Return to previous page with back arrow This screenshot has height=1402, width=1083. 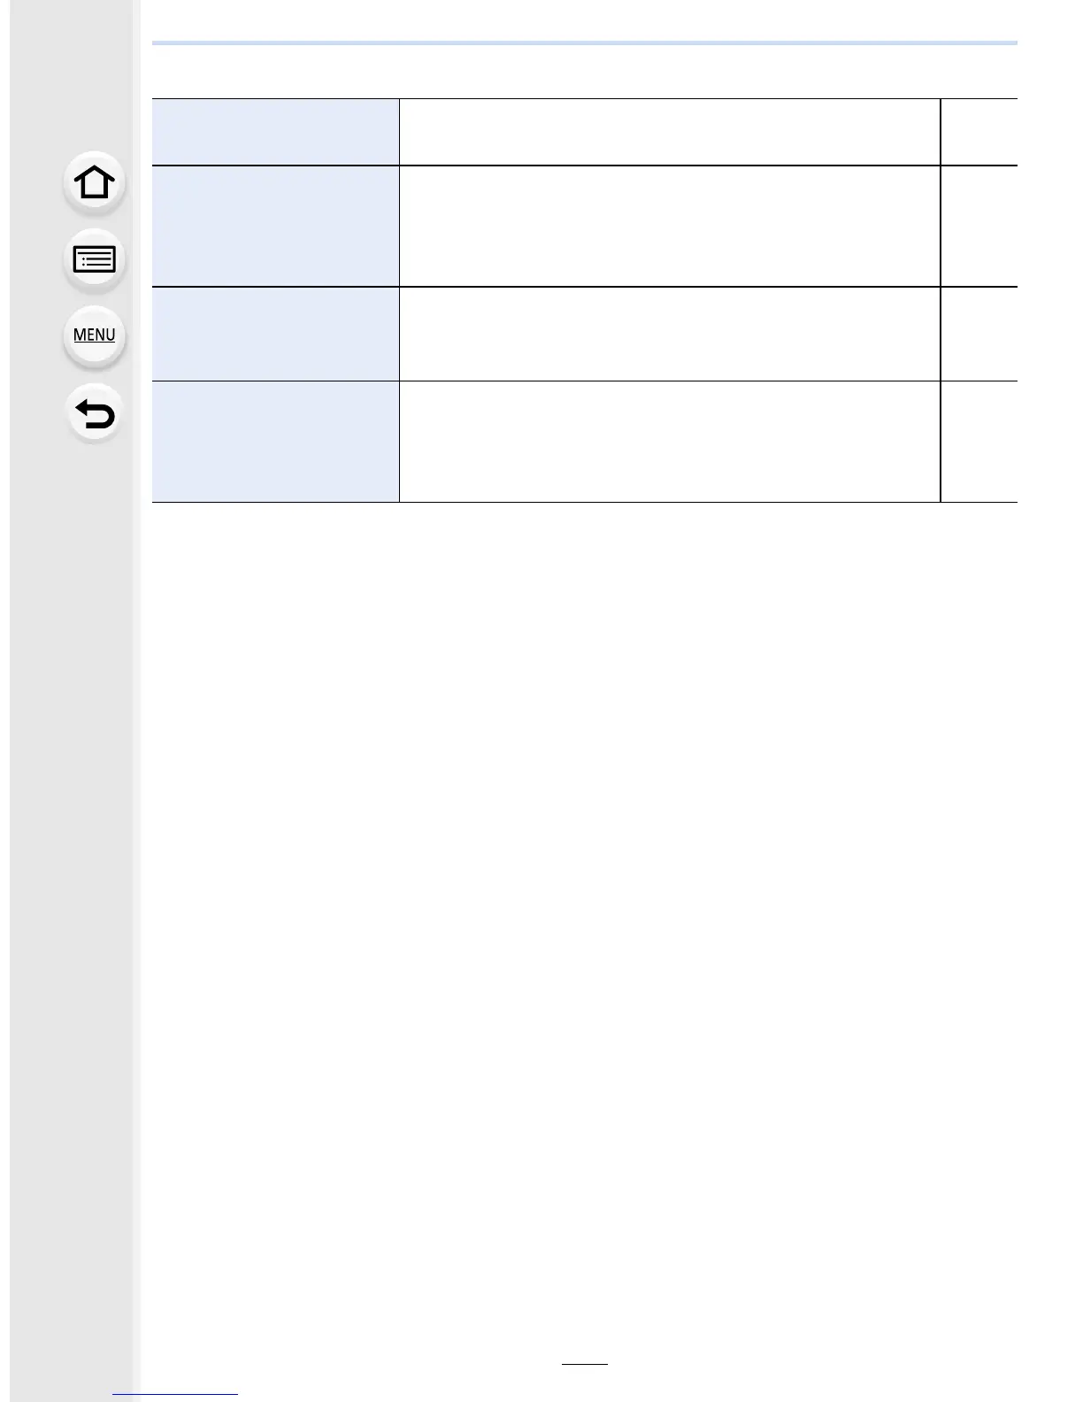[x=95, y=413]
